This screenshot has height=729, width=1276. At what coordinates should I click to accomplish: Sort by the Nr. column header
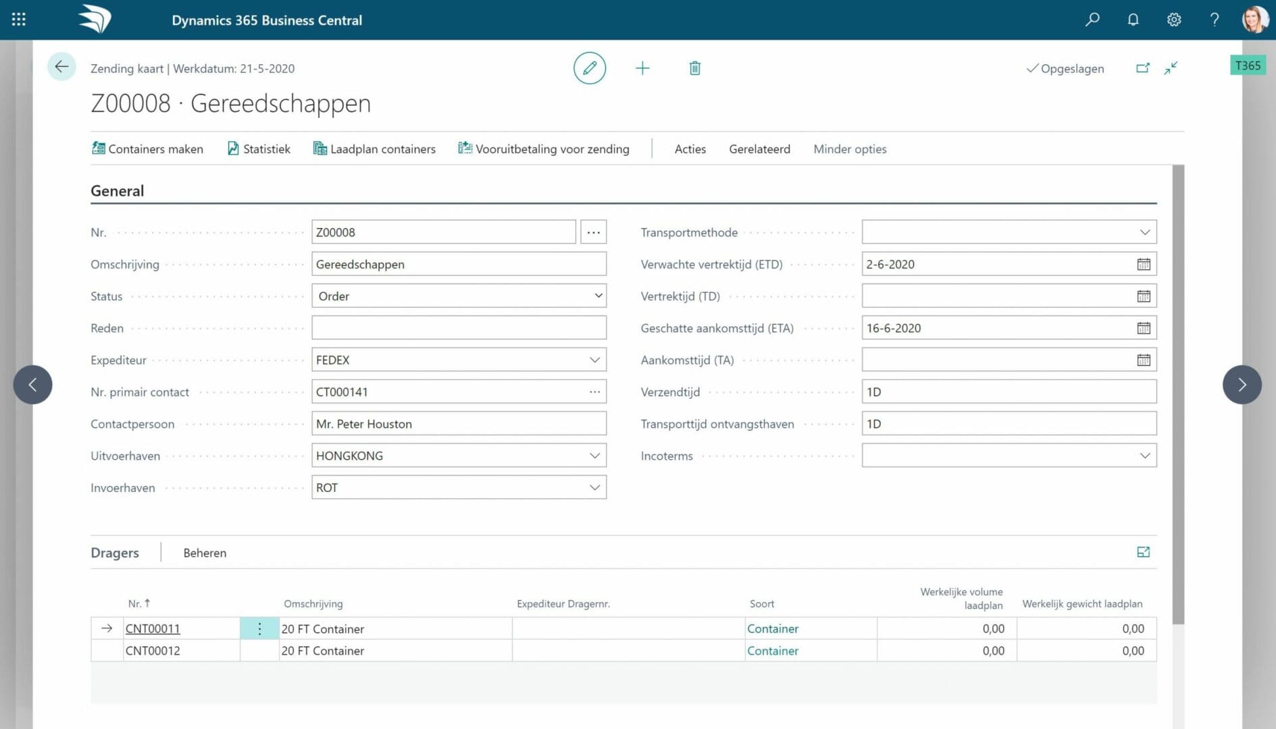(x=138, y=603)
